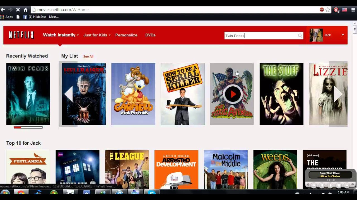Bookmark this page with star
Viewport: 357px width, 200px height.
coord(328,10)
